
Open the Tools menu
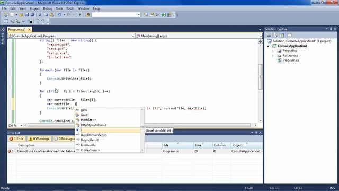(x=70, y=8)
